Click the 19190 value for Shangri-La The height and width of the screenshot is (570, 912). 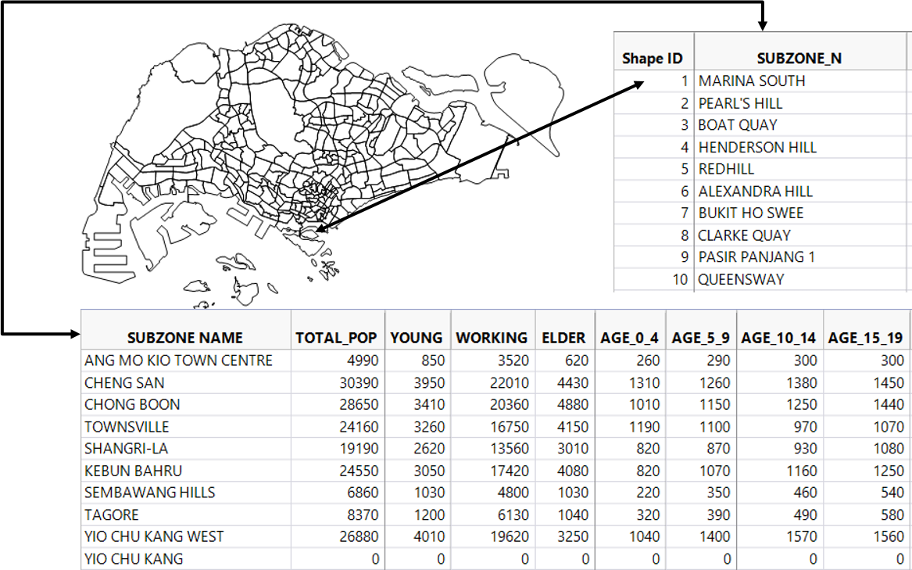(x=338, y=448)
